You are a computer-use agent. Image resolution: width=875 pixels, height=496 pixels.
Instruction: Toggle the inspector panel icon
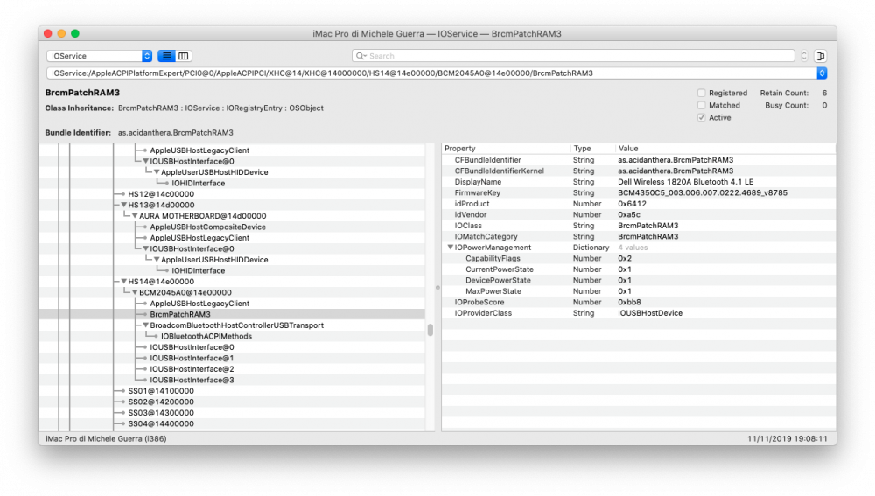pyautogui.click(x=821, y=56)
